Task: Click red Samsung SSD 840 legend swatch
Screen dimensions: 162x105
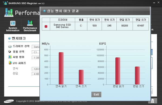Action: pyautogui.click(x=46, y=26)
